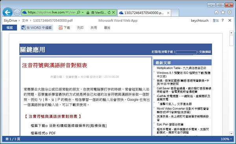Screen dimensions: 236x144
Task: Click Epic Pen article link
Action: pyautogui.click(x=170, y=124)
